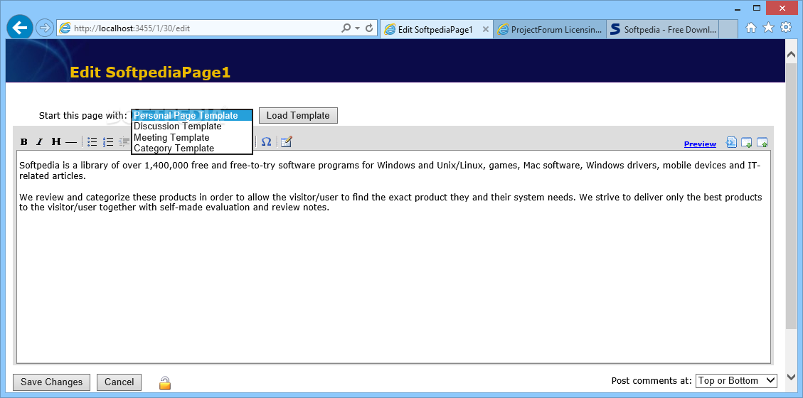803x398 pixels.
Task: Enlarge the editor box with the down-arrow icon
Action: point(747,143)
